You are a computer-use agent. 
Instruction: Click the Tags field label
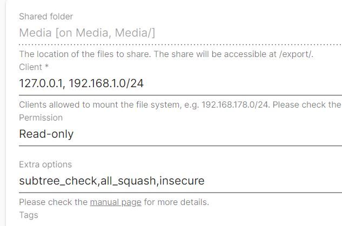coord(29,215)
